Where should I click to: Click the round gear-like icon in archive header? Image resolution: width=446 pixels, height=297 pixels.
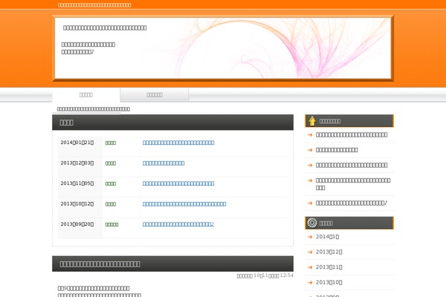[x=312, y=223]
